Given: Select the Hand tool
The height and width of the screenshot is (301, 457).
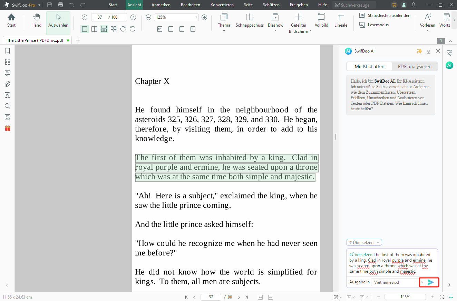Looking at the screenshot, I should tap(36, 21).
